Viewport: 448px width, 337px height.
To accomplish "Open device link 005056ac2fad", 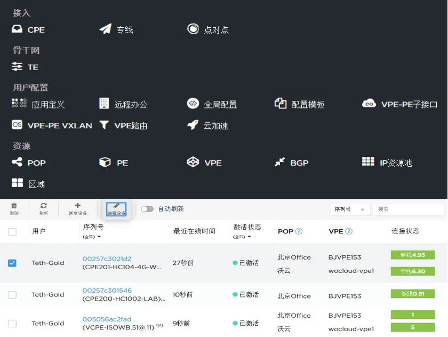I will [x=107, y=319].
